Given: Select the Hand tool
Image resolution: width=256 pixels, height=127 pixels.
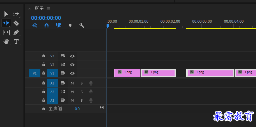Looking at the screenshot, I should (x=6, y=42).
